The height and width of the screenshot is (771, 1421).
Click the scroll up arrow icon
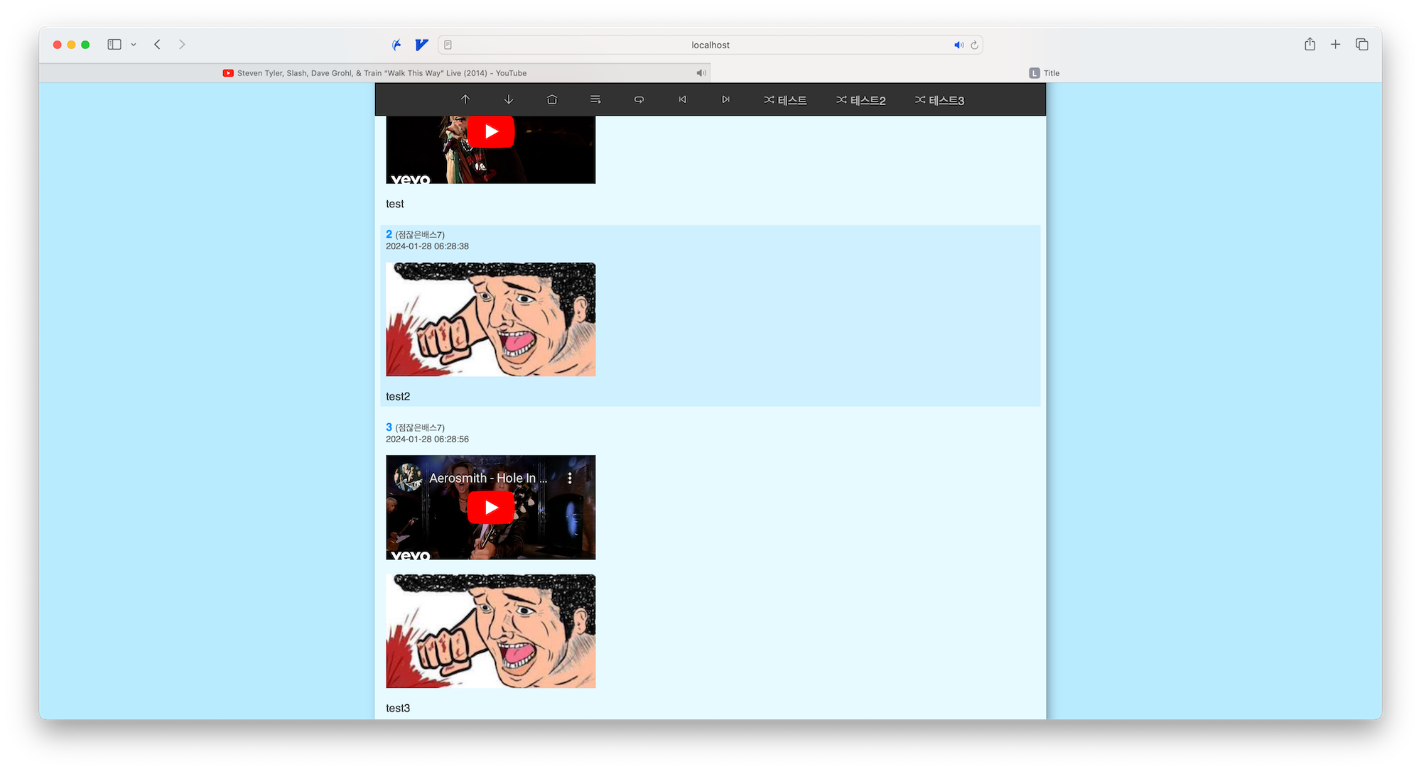(465, 99)
